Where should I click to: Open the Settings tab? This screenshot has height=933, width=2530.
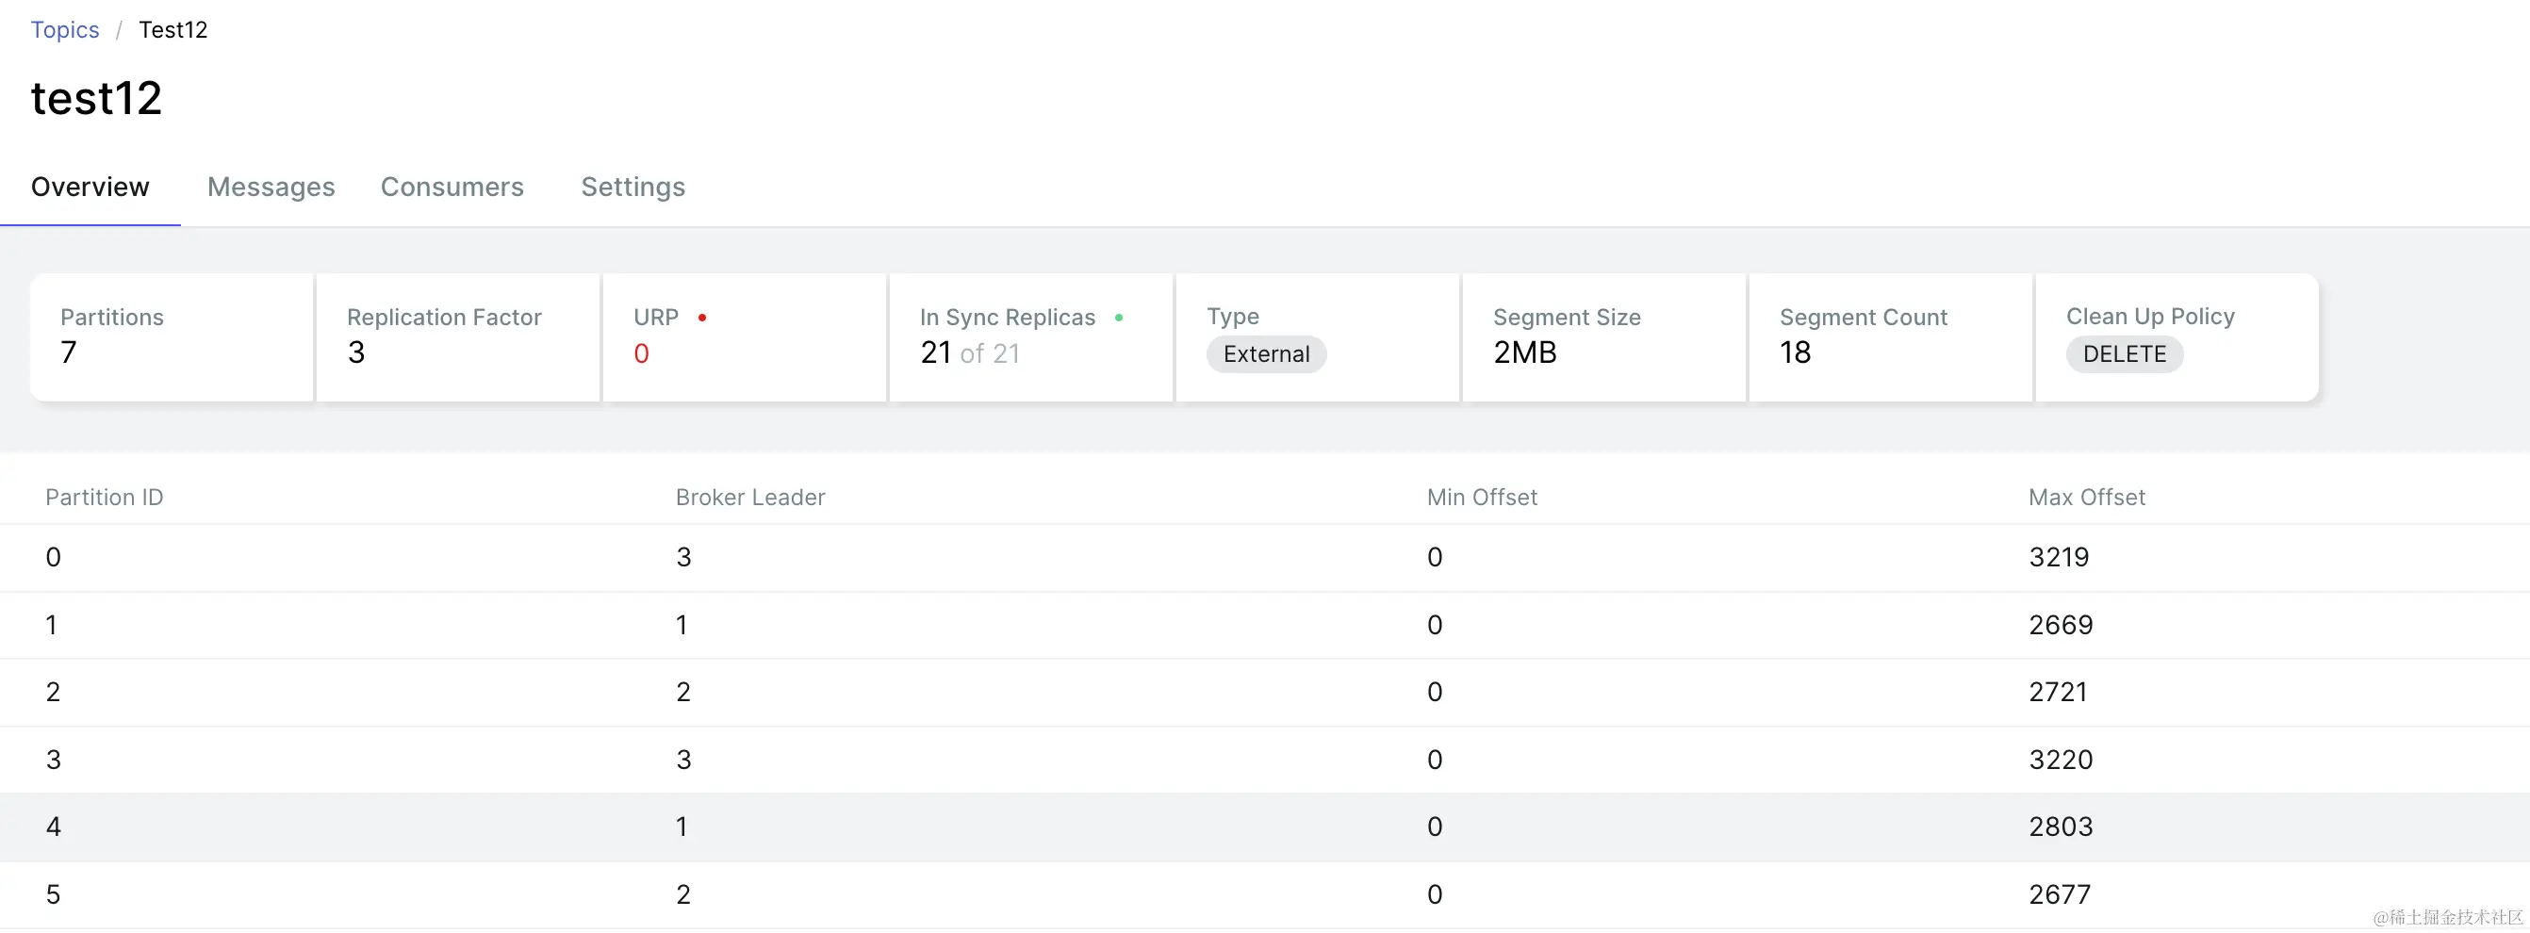632,187
